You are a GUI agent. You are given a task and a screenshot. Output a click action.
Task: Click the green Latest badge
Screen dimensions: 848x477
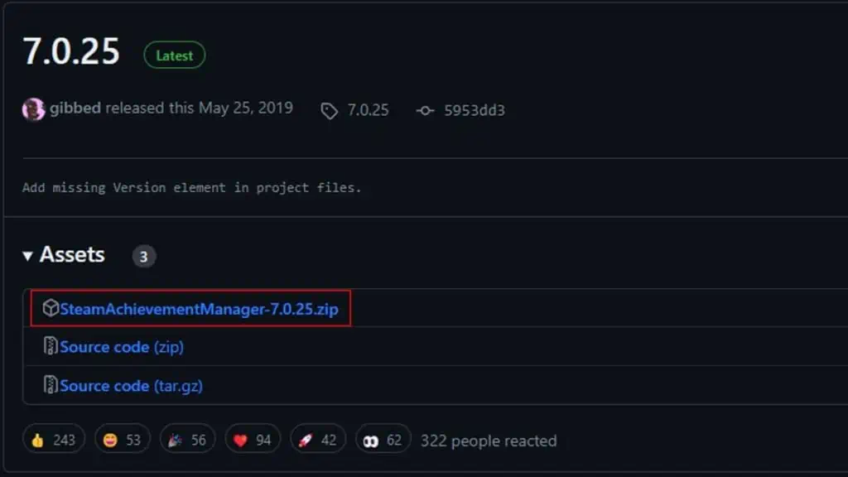click(x=174, y=55)
